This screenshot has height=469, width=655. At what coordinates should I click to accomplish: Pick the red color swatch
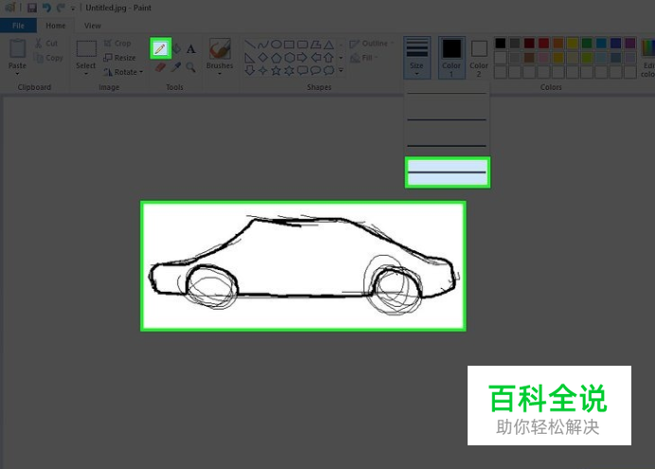point(543,43)
